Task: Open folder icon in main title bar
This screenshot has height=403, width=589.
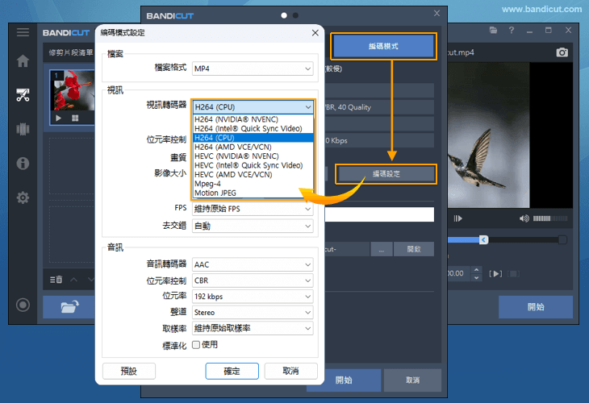Action: (x=493, y=31)
